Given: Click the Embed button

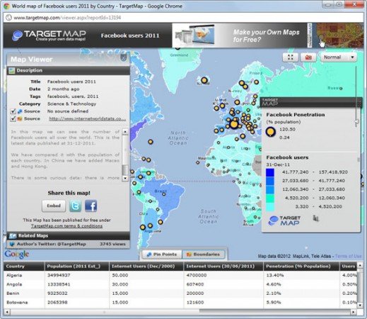Looking at the screenshot, I should pyautogui.click(x=54, y=206).
